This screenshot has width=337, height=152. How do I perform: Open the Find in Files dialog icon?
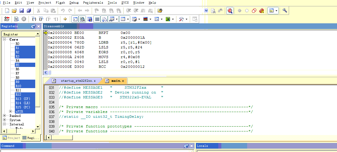160,11
